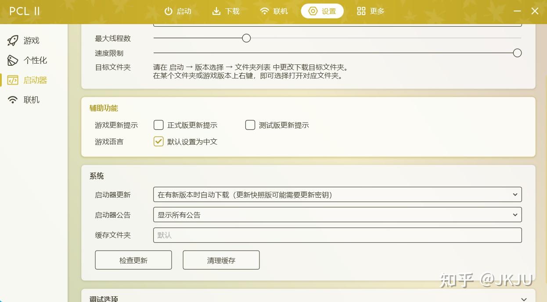Open the 下载 download section
The image size is (547, 302).
[225, 11]
